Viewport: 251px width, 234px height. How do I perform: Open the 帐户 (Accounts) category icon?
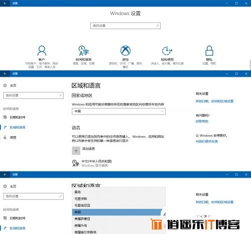click(x=42, y=51)
